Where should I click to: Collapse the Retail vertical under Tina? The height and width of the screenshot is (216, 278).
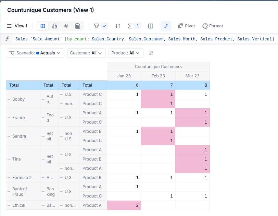click(x=43, y=159)
